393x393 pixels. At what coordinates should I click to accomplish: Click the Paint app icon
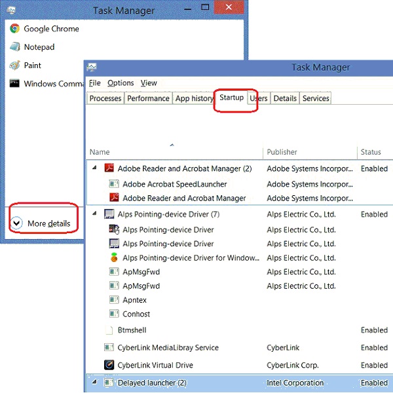click(x=14, y=65)
